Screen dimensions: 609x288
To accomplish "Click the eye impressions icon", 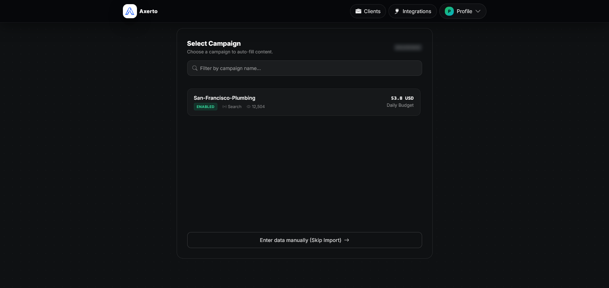I will coord(249,107).
